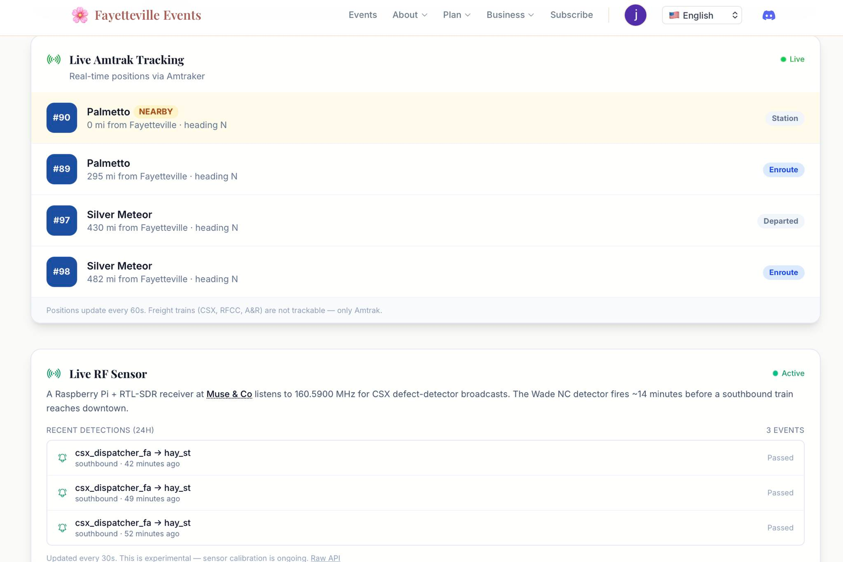Open the Subscribe page
Screen dimensions: 843x562
pos(572,15)
